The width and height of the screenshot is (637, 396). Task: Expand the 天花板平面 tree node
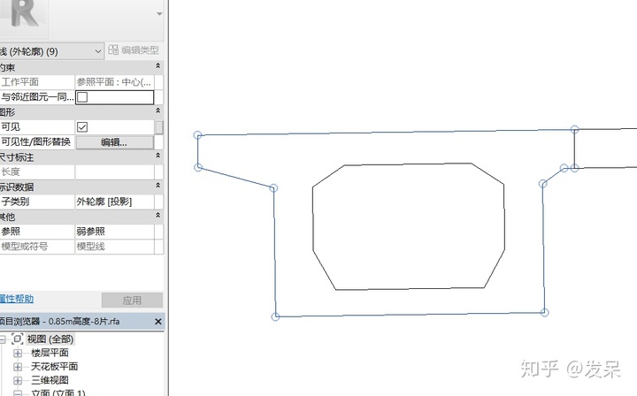(x=18, y=367)
